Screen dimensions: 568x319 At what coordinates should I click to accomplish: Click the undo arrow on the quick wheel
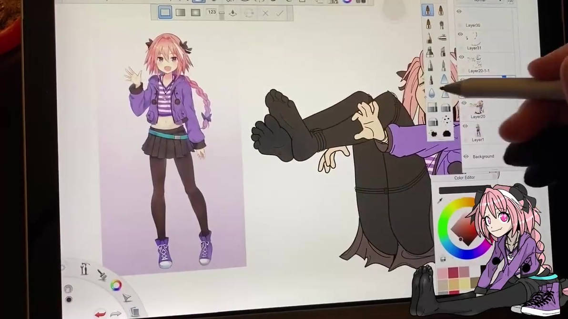click(101, 313)
